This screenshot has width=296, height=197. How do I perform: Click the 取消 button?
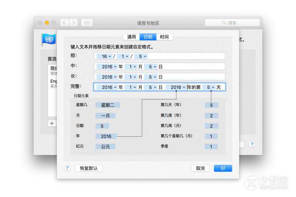coord(200,168)
